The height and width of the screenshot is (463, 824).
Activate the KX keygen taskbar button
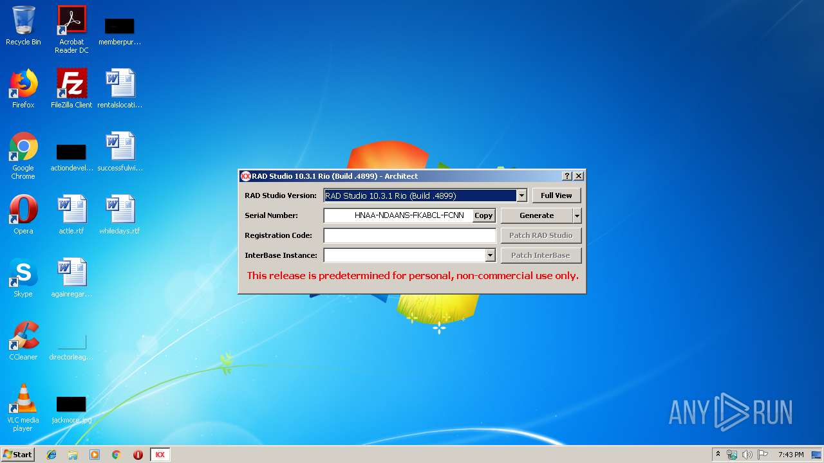(x=160, y=455)
